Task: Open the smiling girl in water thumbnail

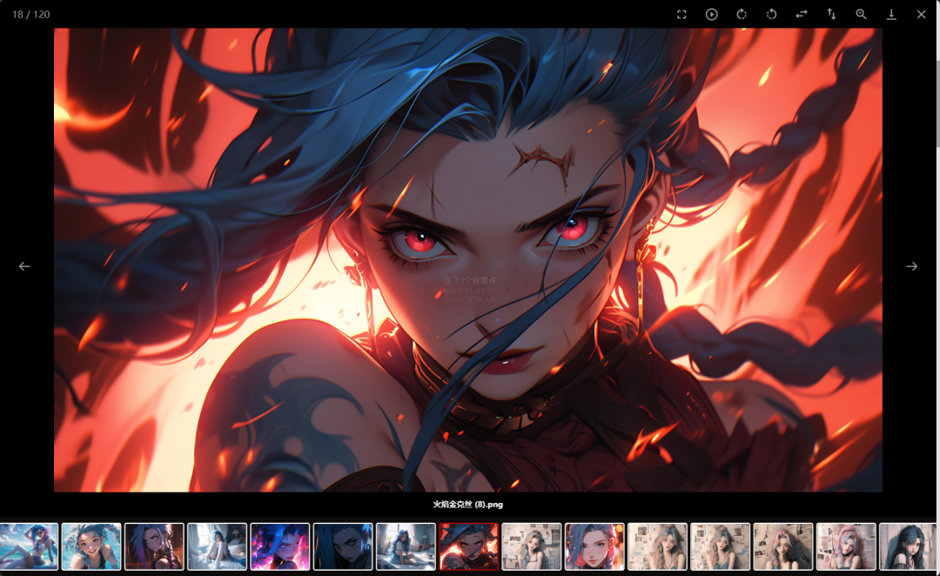Action: tap(91, 546)
